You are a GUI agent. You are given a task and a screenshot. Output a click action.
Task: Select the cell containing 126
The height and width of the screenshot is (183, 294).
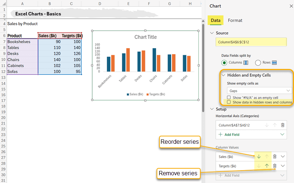pyautogui.click(x=71, y=54)
